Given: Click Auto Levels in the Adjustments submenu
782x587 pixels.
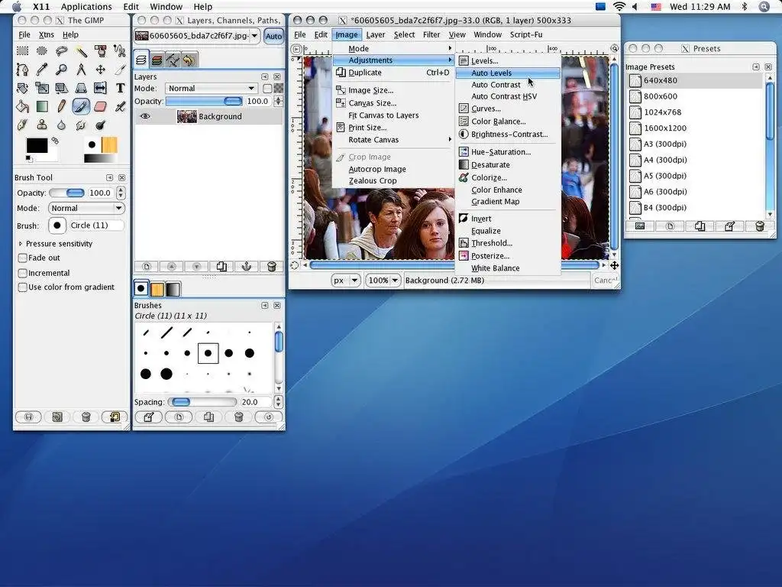Looking at the screenshot, I should (x=491, y=73).
